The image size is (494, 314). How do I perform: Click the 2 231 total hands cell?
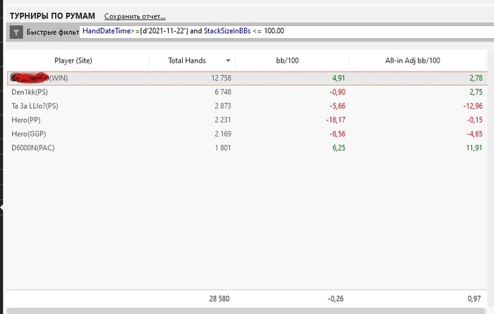coord(223,120)
